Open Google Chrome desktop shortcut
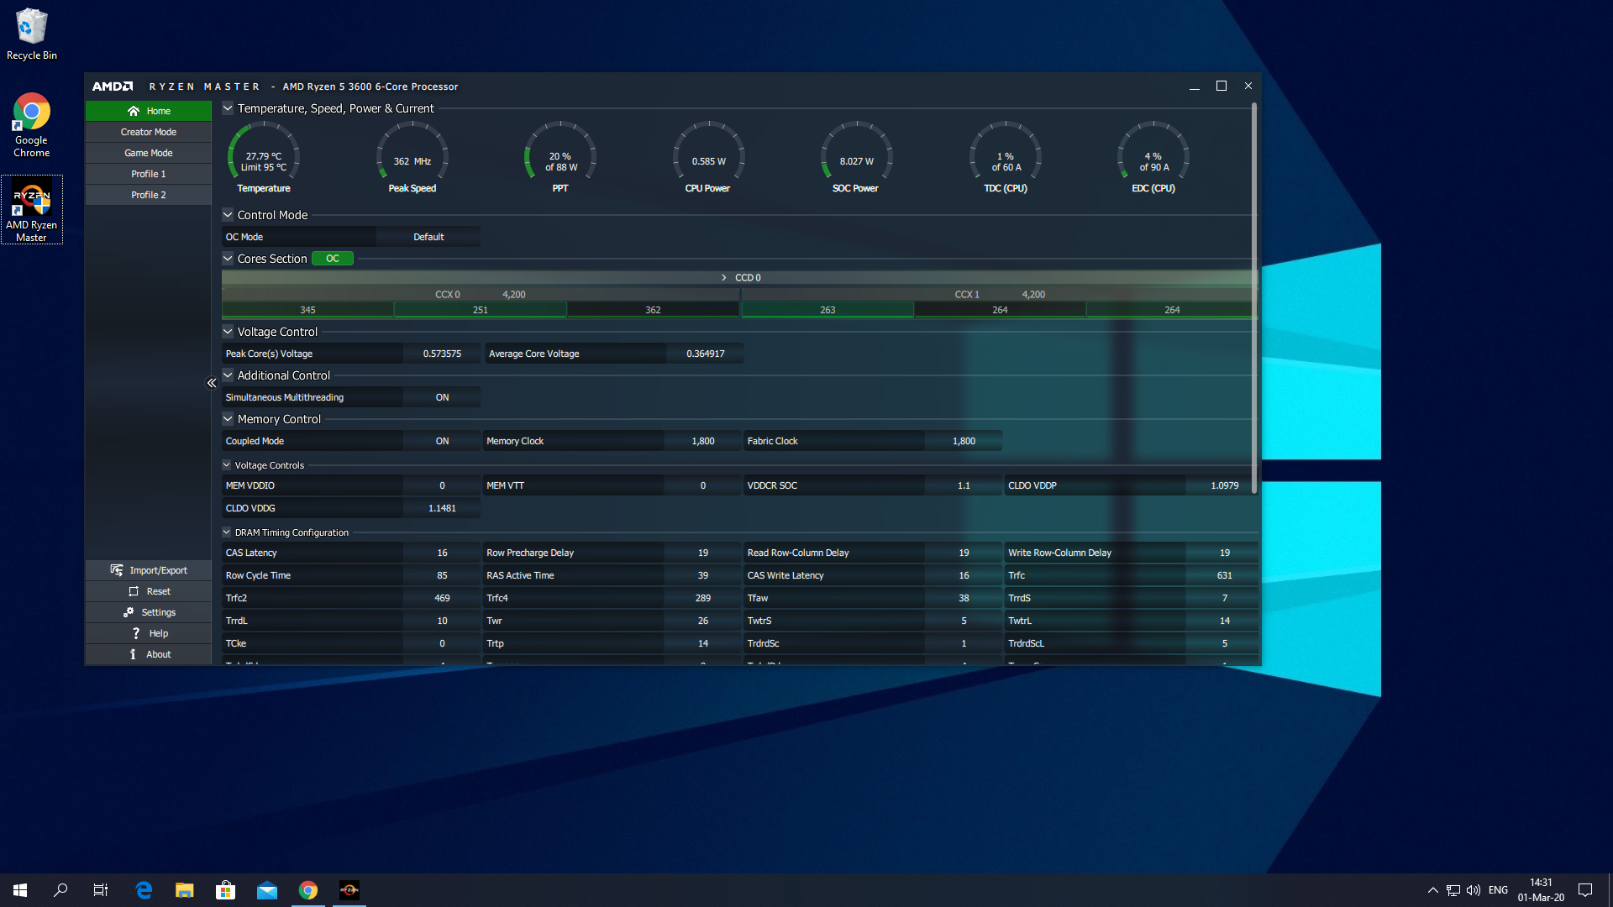This screenshot has height=907, width=1613. 31,126
